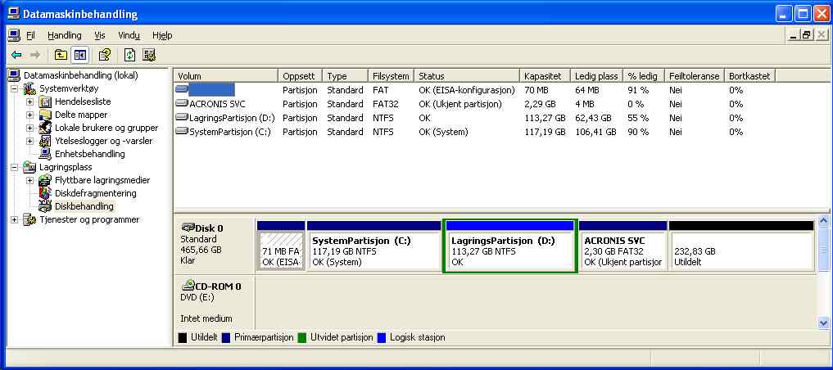The image size is (833, 370).
Task: Click the 106,41 GB free space cell
Action: point(595,132)
